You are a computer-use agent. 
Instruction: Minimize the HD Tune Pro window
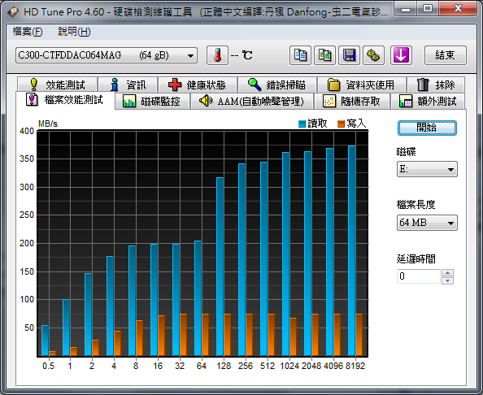[406, 9]
